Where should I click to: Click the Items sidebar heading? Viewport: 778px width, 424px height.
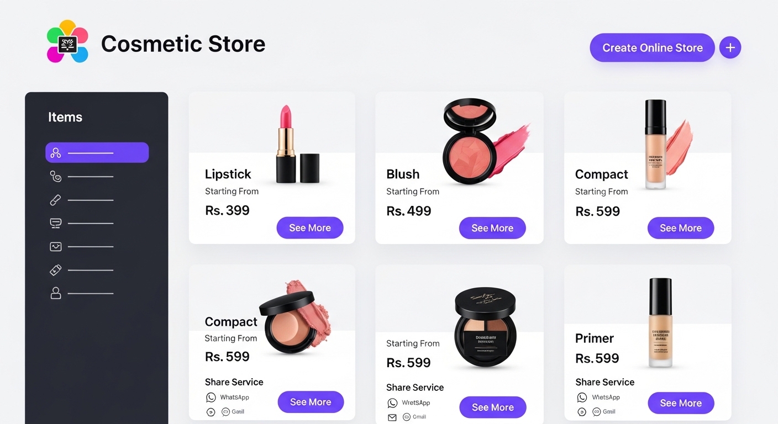coord(65,117)
